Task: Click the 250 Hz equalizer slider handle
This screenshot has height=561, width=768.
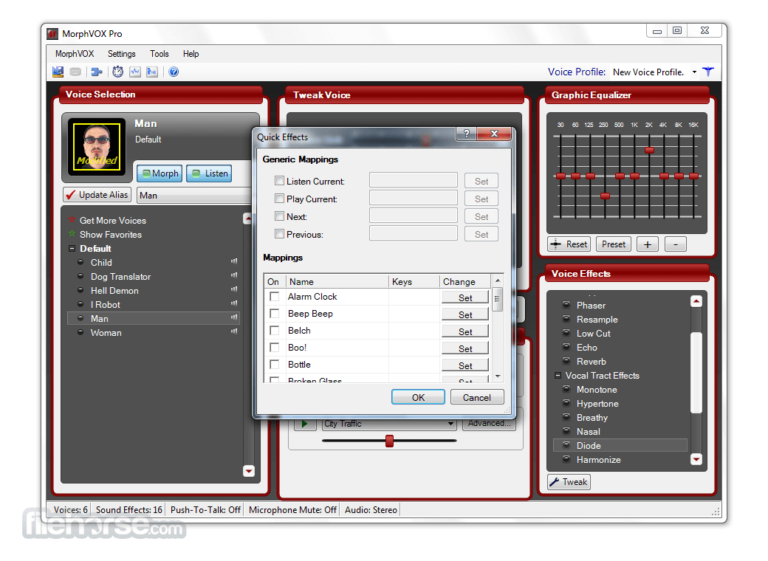Action: click(x=606, y=196)
